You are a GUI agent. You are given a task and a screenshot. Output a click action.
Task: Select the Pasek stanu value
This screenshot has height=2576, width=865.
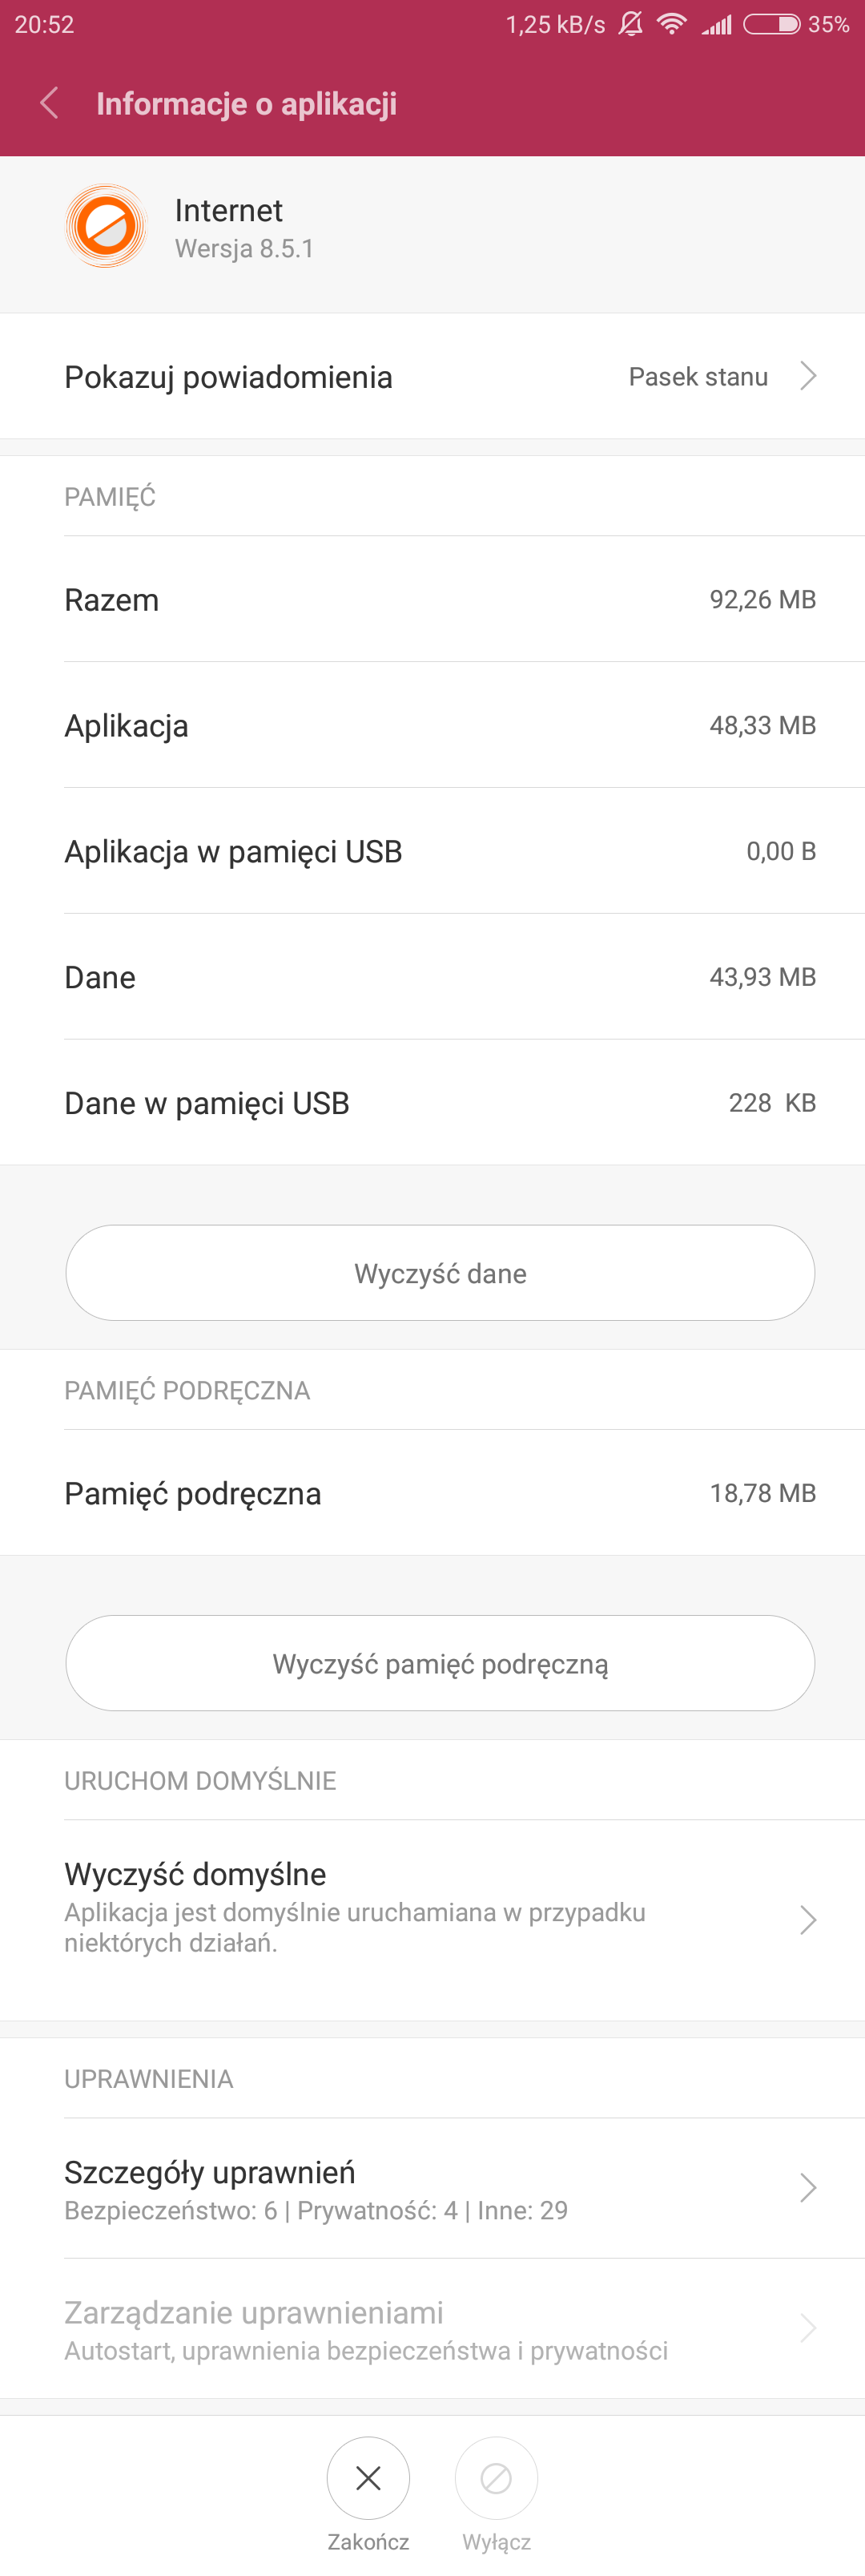[697, 377]
